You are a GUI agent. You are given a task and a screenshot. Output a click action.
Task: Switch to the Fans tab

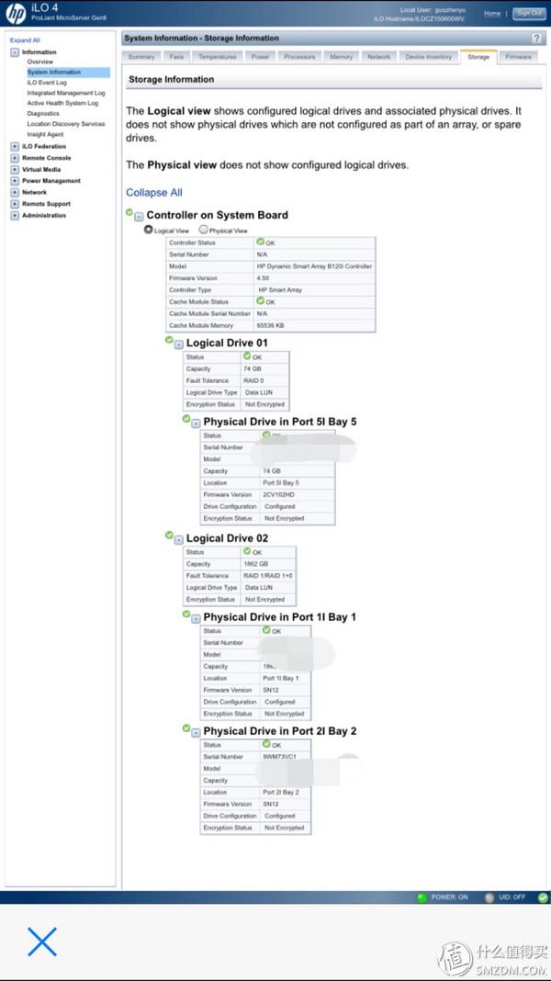(x=176, y=57)
